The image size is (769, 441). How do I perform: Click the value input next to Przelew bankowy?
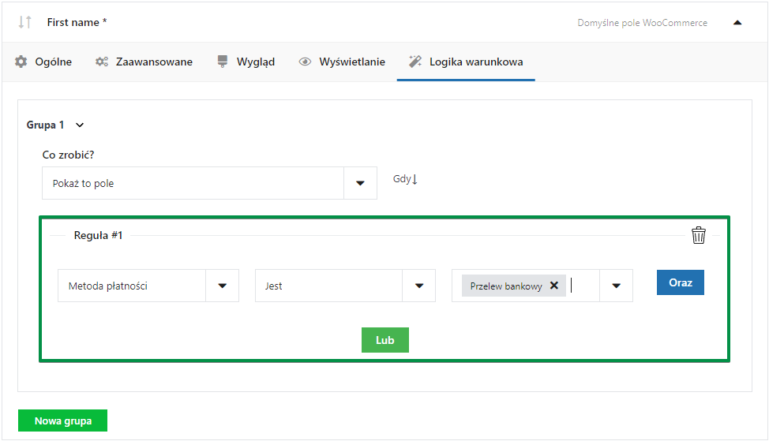tap(583, 286)
